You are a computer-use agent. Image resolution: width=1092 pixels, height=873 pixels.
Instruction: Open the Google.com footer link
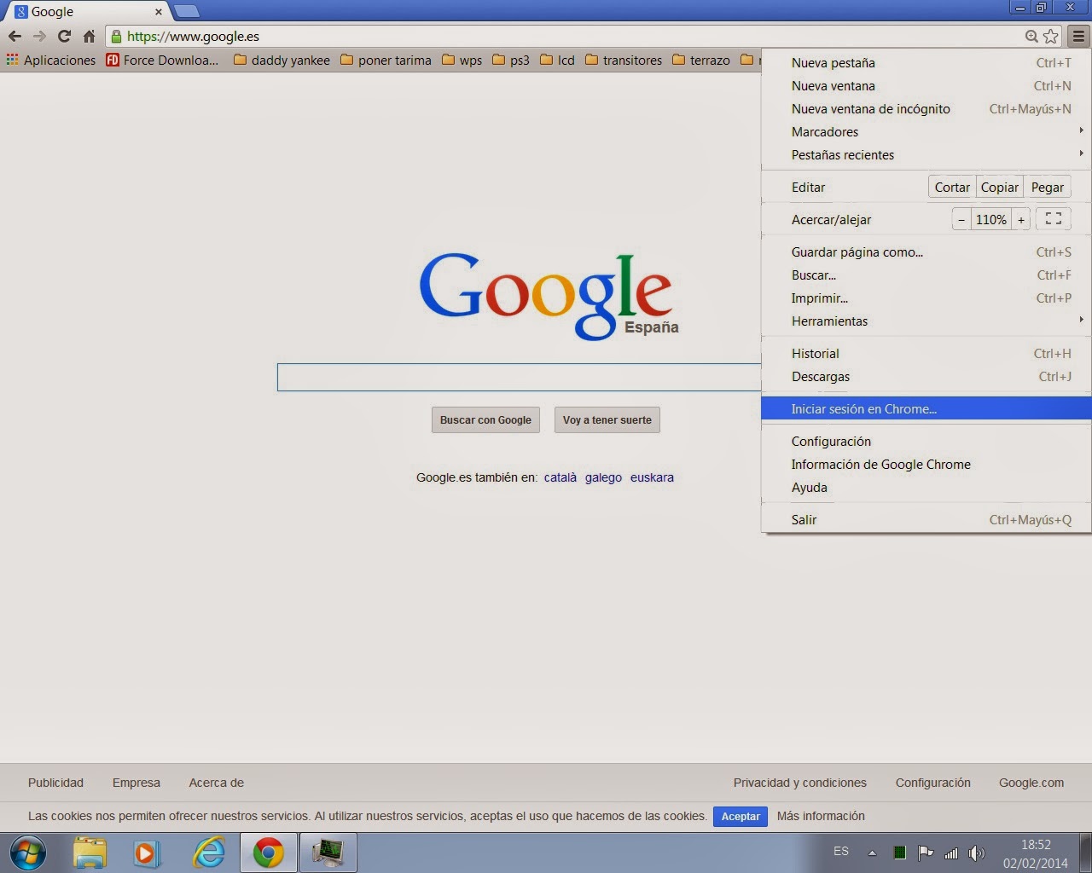tap(1031, 783)
